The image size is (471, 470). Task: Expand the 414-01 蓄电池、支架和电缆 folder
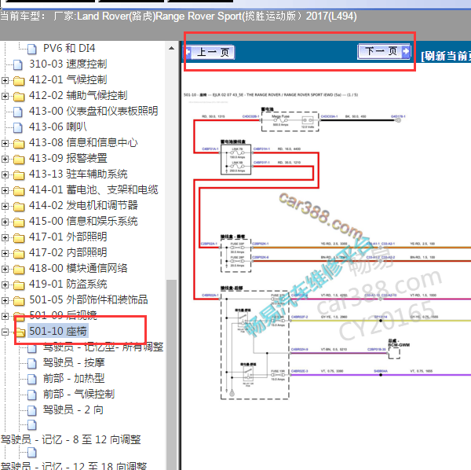coord(5,190)
